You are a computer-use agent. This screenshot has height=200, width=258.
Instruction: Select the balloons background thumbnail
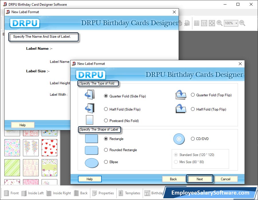(31, 147)
